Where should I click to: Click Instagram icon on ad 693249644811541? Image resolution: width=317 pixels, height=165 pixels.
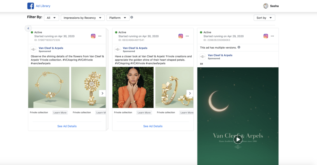tap(180, 36)
